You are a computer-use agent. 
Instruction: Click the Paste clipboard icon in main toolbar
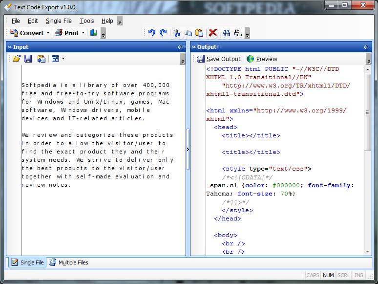point(199,33)
